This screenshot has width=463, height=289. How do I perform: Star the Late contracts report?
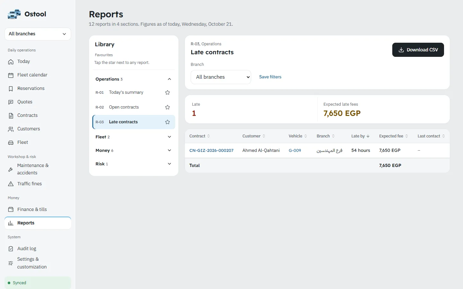coord(168,122)
